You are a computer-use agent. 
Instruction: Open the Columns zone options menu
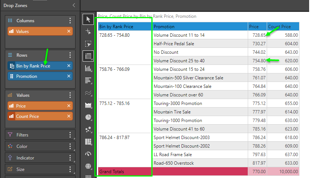click(x=70, y=21)
